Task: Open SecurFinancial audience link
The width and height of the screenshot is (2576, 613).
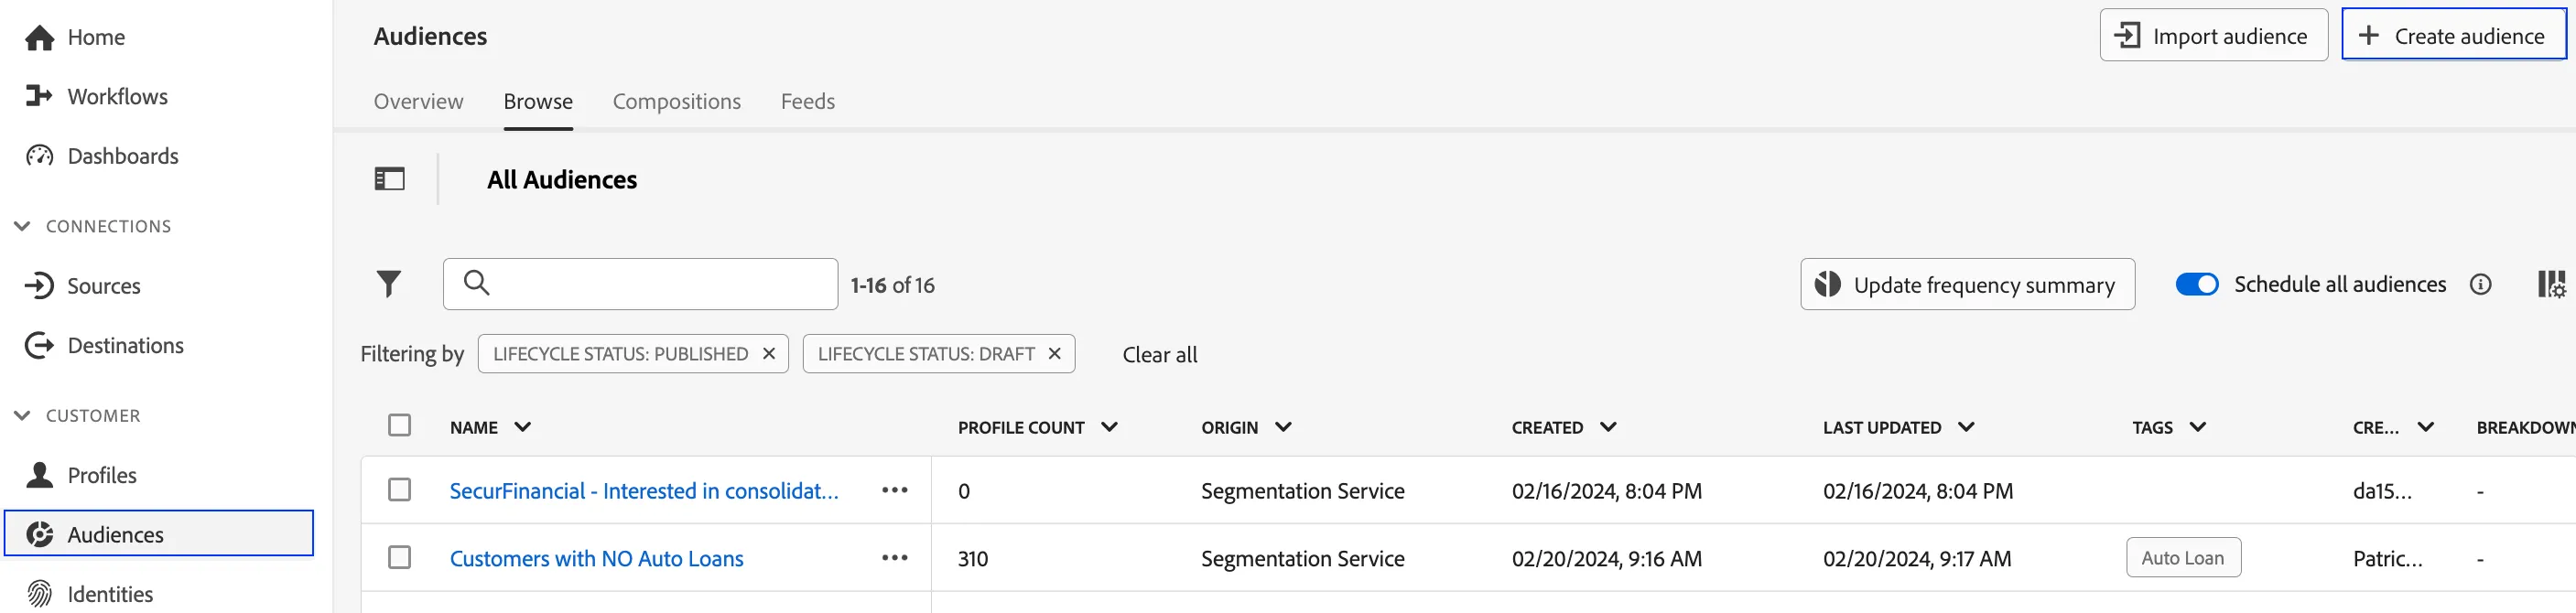Action: [644, 491]
